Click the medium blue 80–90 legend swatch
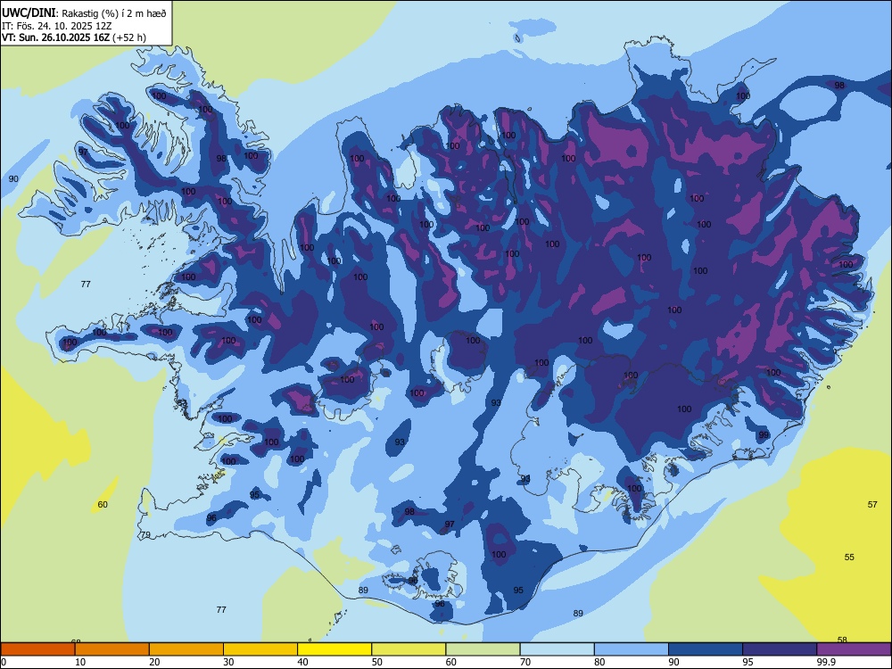The height and width of the screenshot is (669, 892). pos(632,649)
